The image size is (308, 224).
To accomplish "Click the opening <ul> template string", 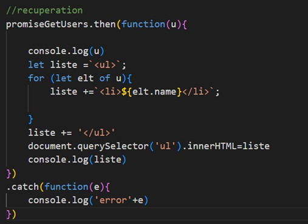I will (x=105, y=65).
